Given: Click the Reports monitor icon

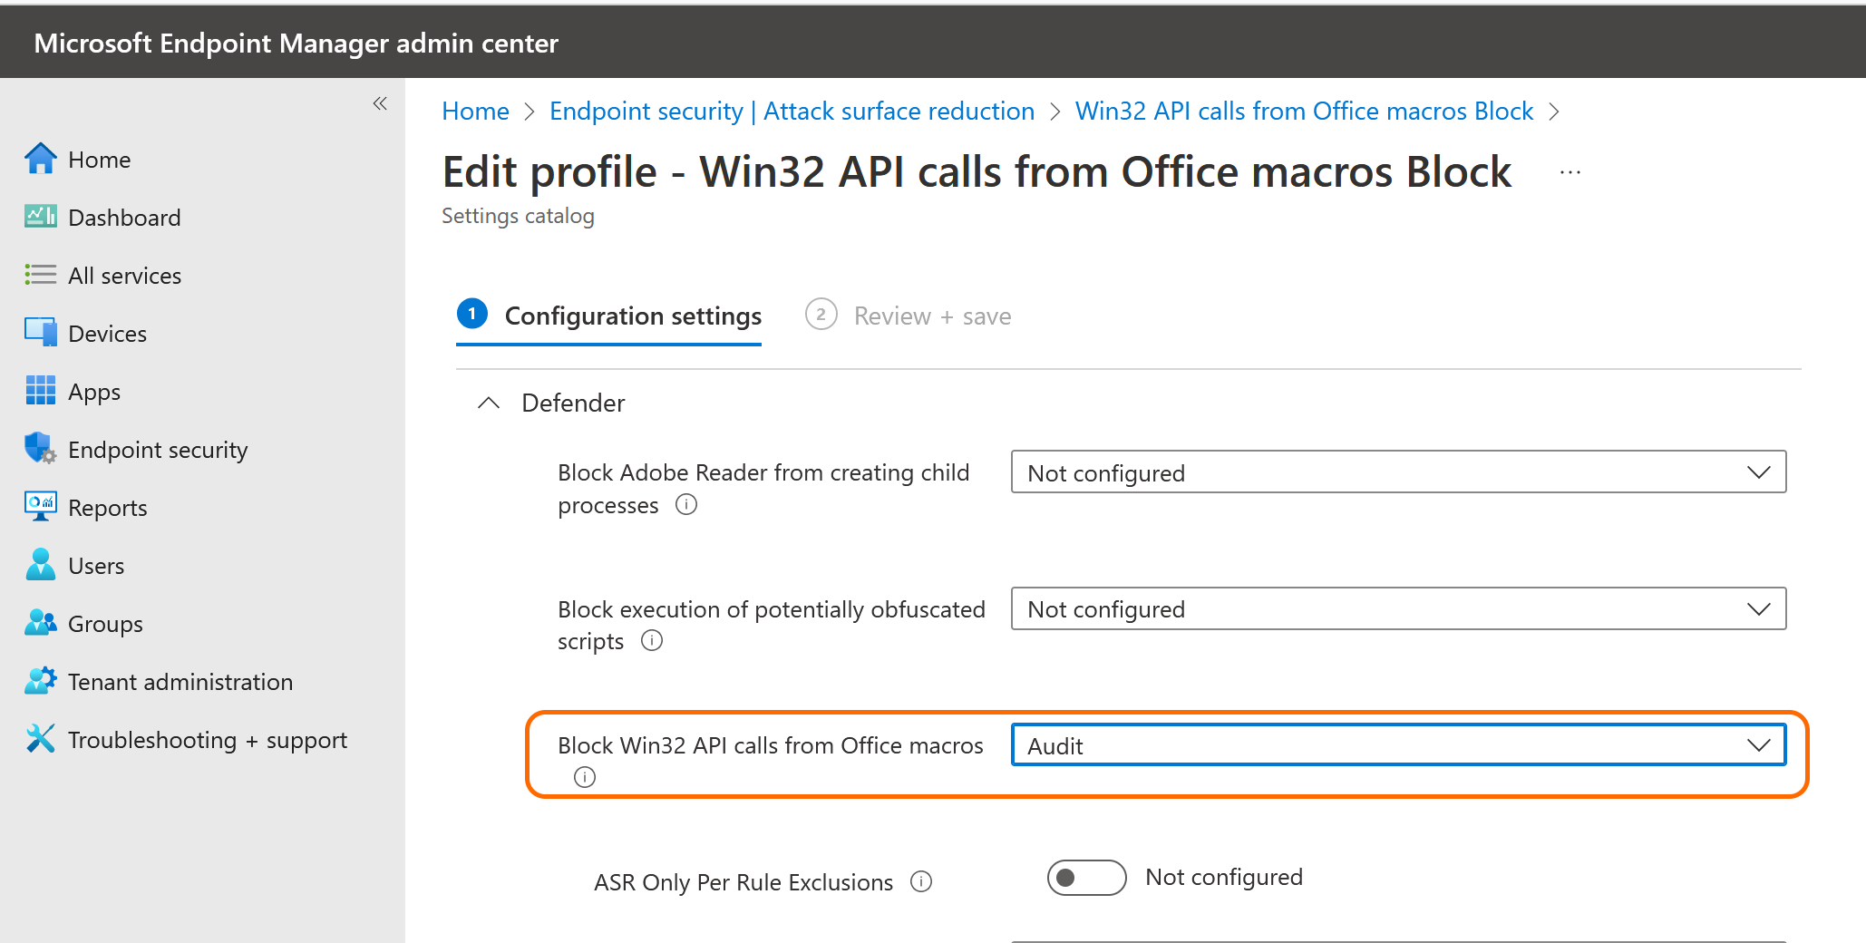Looking at the screenshot, I should coord(40,507).
